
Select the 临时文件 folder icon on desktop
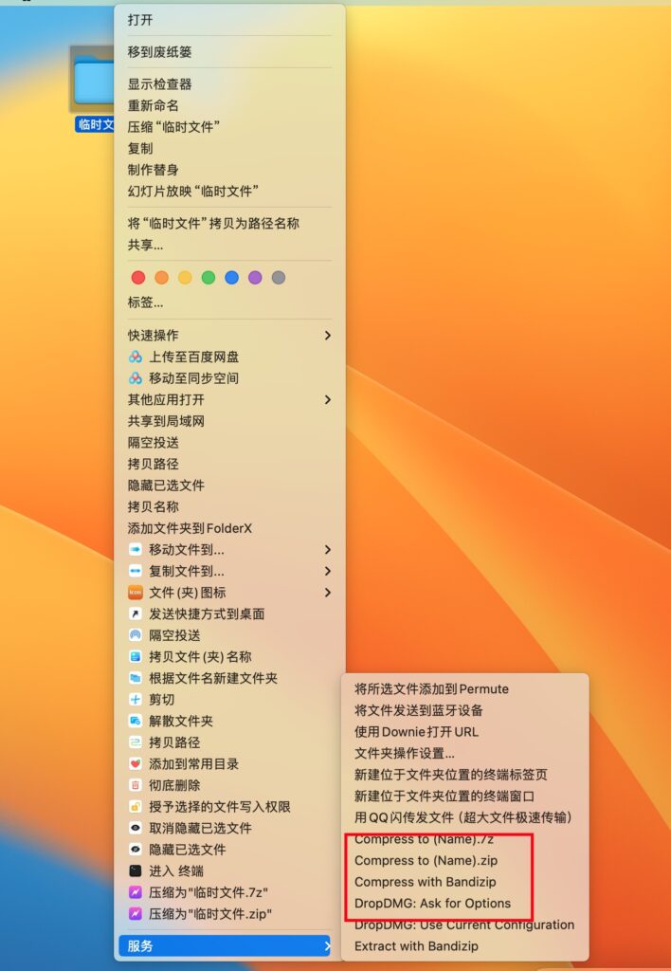click(x=93, y=80)
